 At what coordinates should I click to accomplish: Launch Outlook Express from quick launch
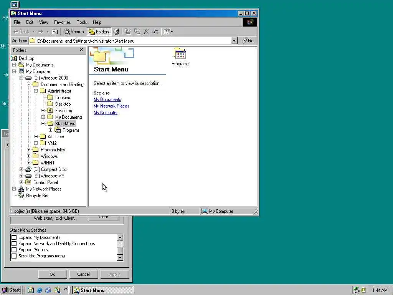pyautogui.click(x=48, y=290)
